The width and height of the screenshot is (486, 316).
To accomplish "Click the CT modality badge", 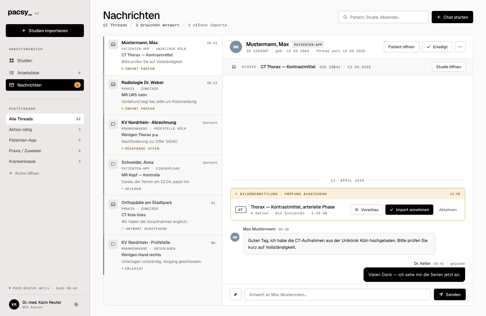I will tap(241, 210).
